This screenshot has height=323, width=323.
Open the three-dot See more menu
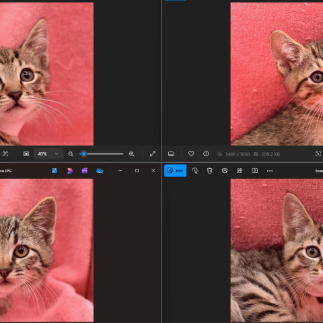tap(270, 171)
